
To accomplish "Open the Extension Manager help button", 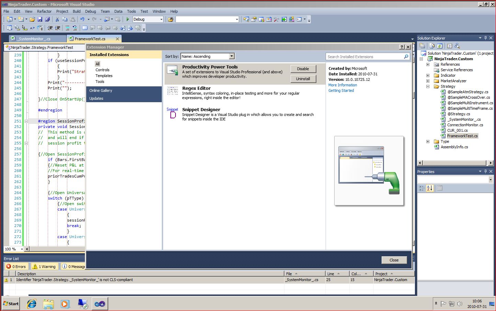I will pyautogui.click(x=402, y=47).
